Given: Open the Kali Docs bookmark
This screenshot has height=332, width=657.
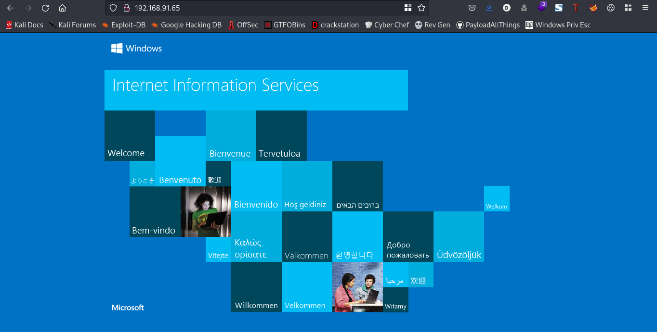Looking at the screenshot, I should click(24, 25).
